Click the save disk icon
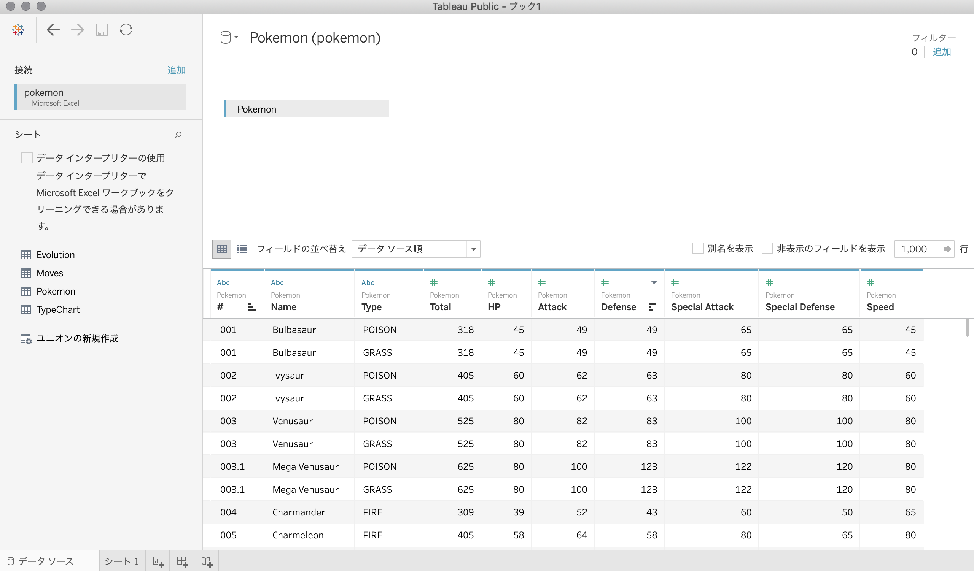Screen dimensions: 974x571 coord(102,30)
